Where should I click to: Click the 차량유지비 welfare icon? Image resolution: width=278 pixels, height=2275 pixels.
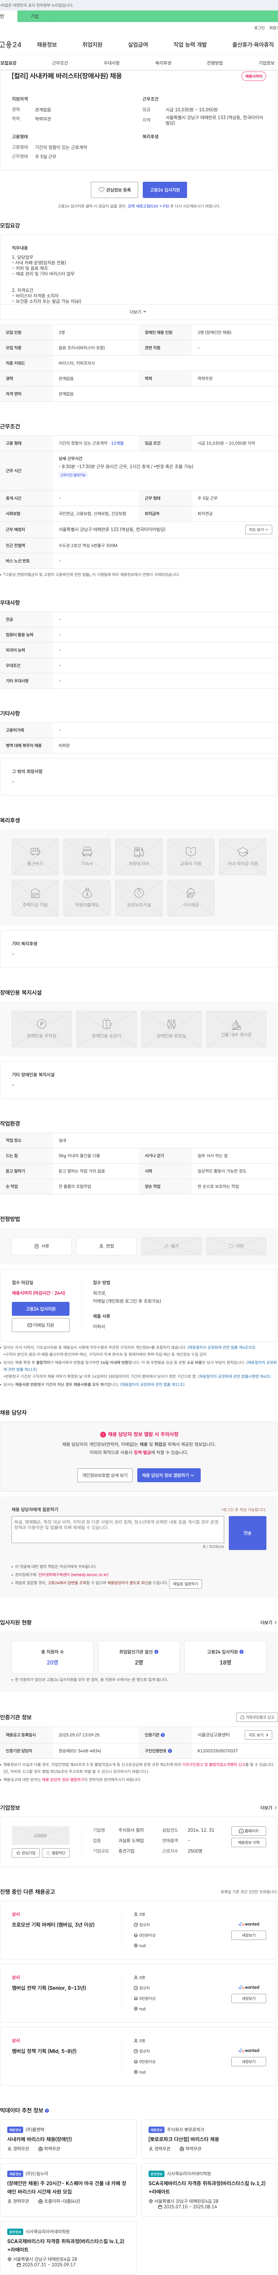coord(138,857)
